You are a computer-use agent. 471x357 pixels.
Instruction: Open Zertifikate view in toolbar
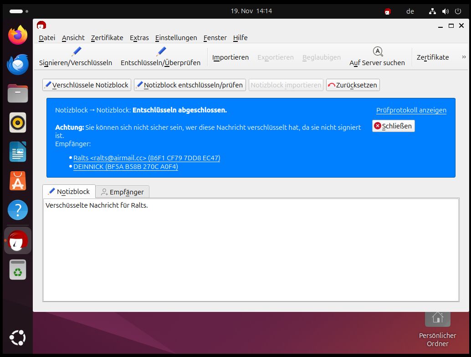(x=432, y=57)
